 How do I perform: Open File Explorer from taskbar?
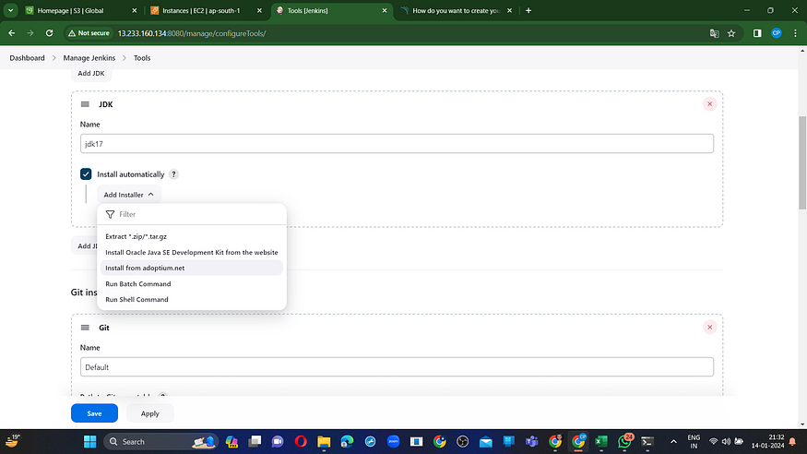click(324, 442)
